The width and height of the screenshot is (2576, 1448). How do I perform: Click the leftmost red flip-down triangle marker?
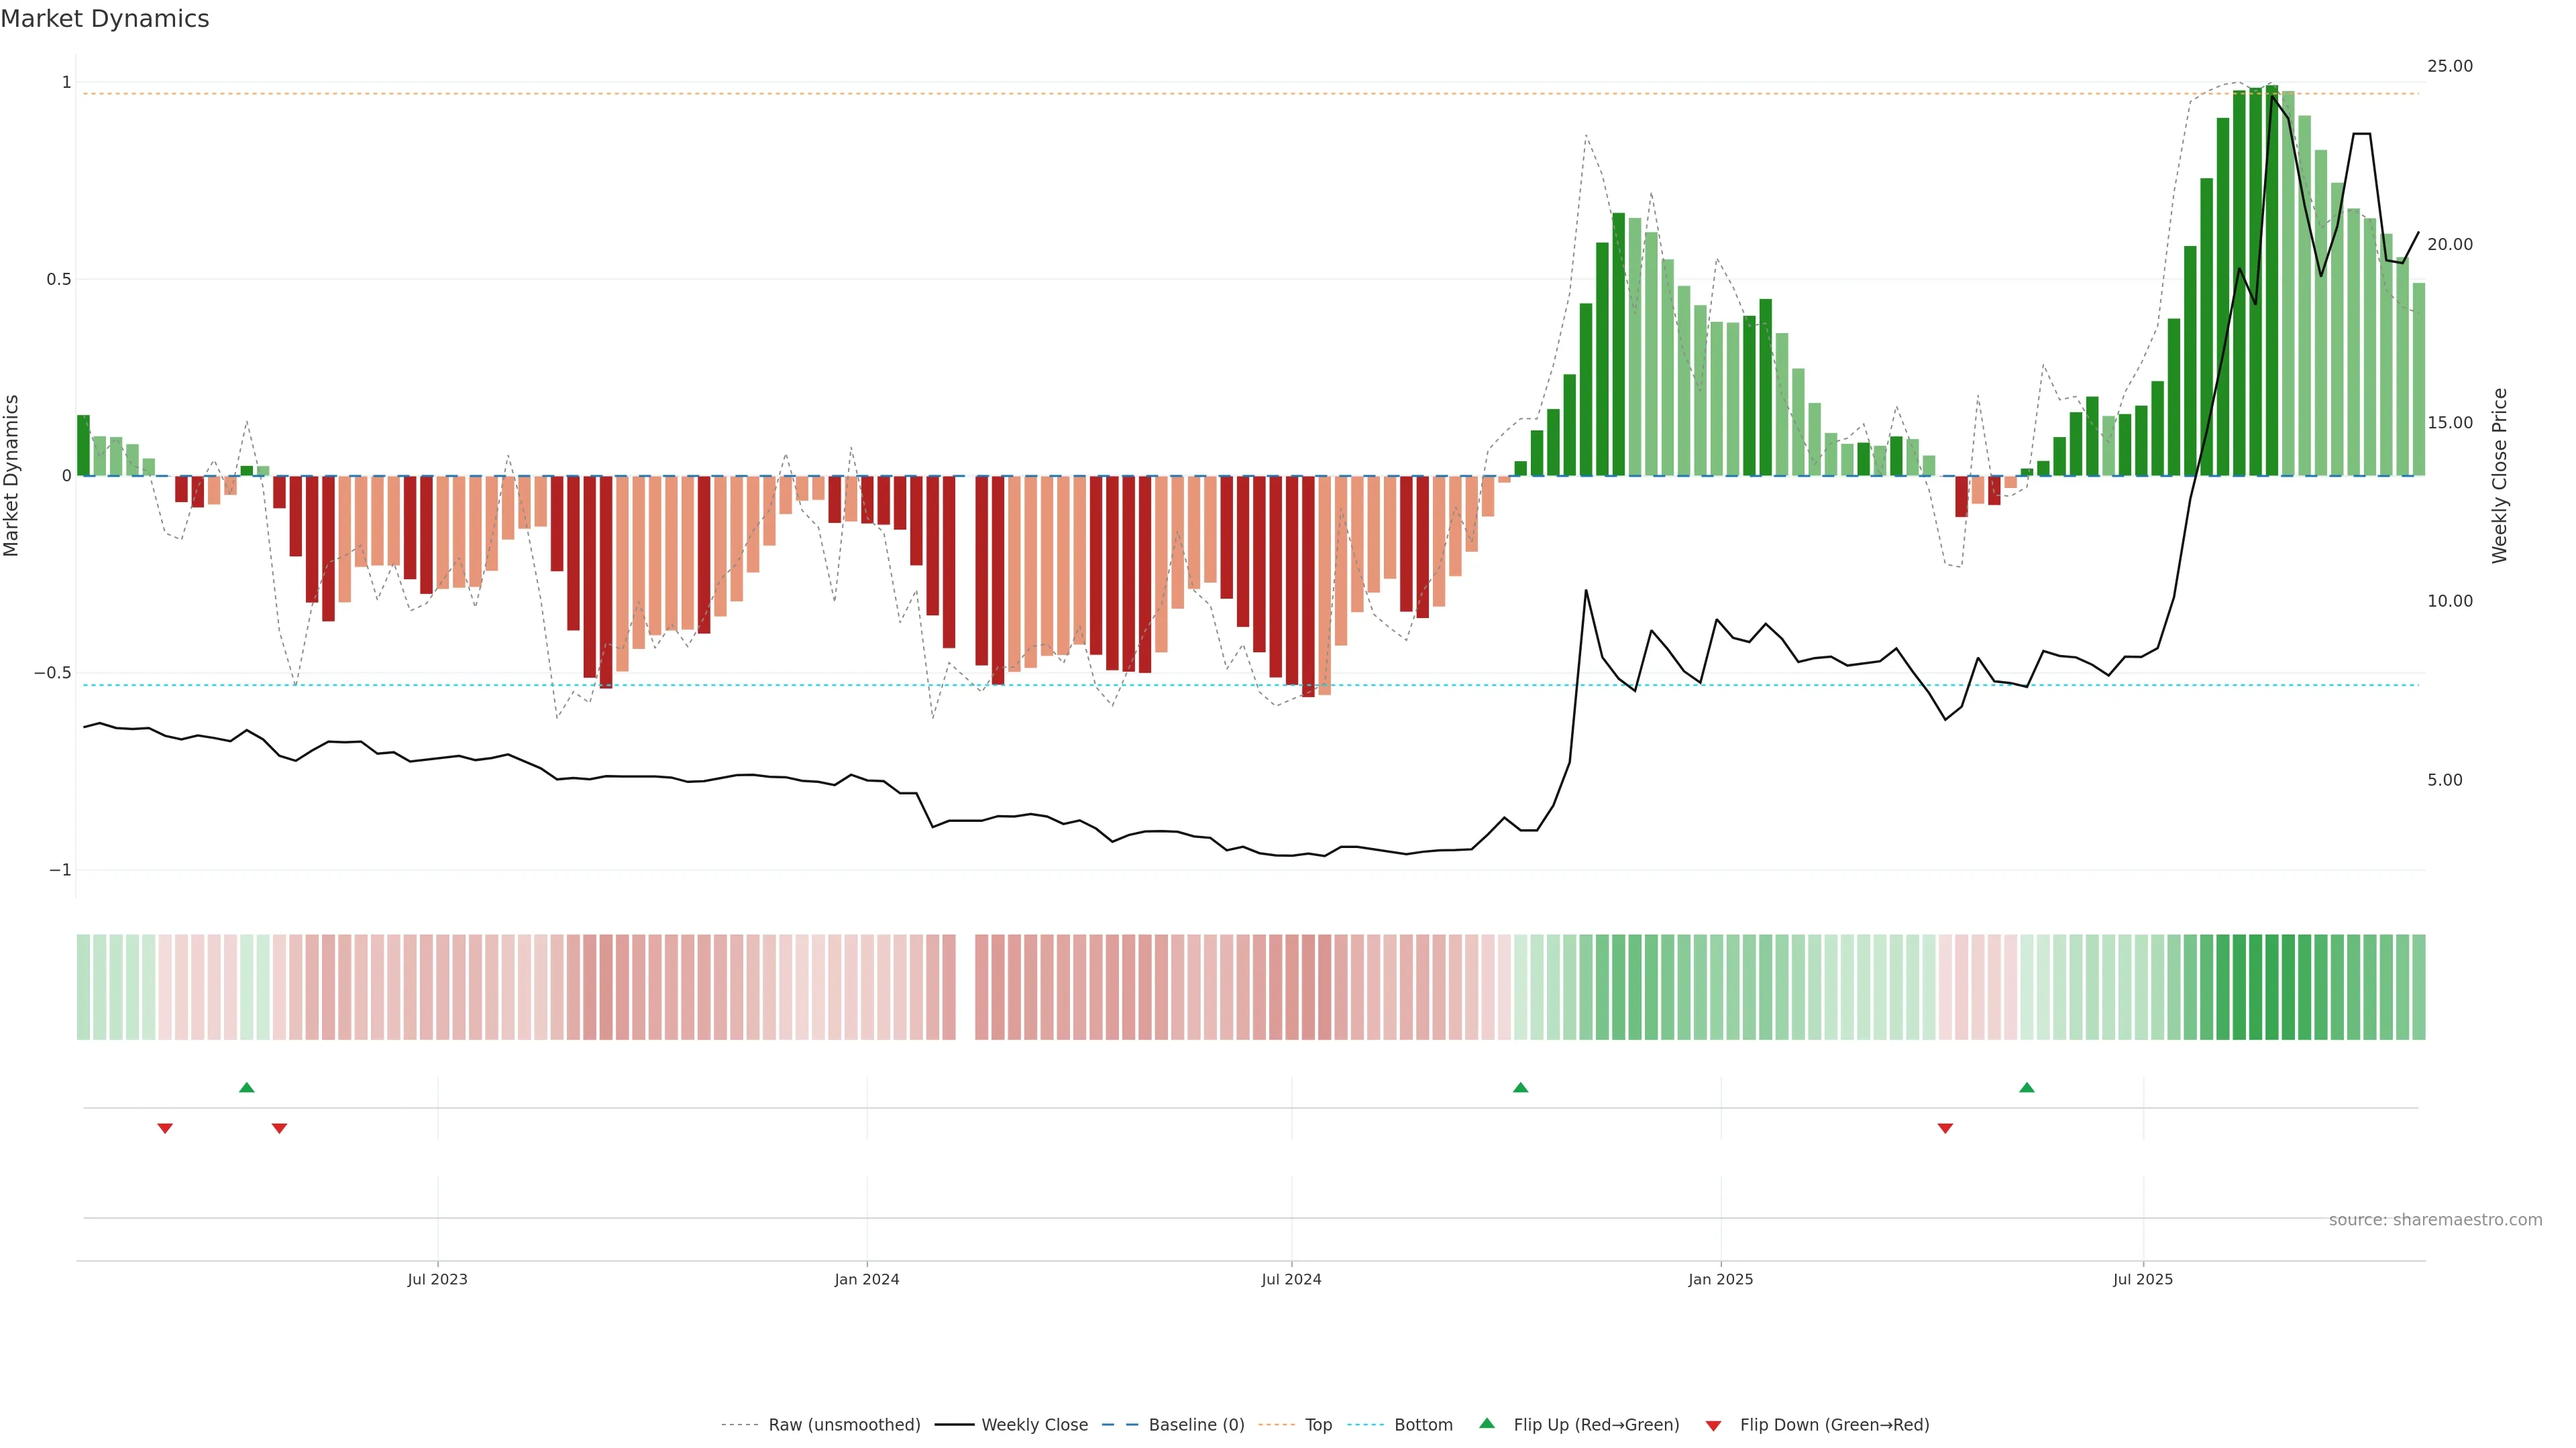click(x=165, y=1128)
